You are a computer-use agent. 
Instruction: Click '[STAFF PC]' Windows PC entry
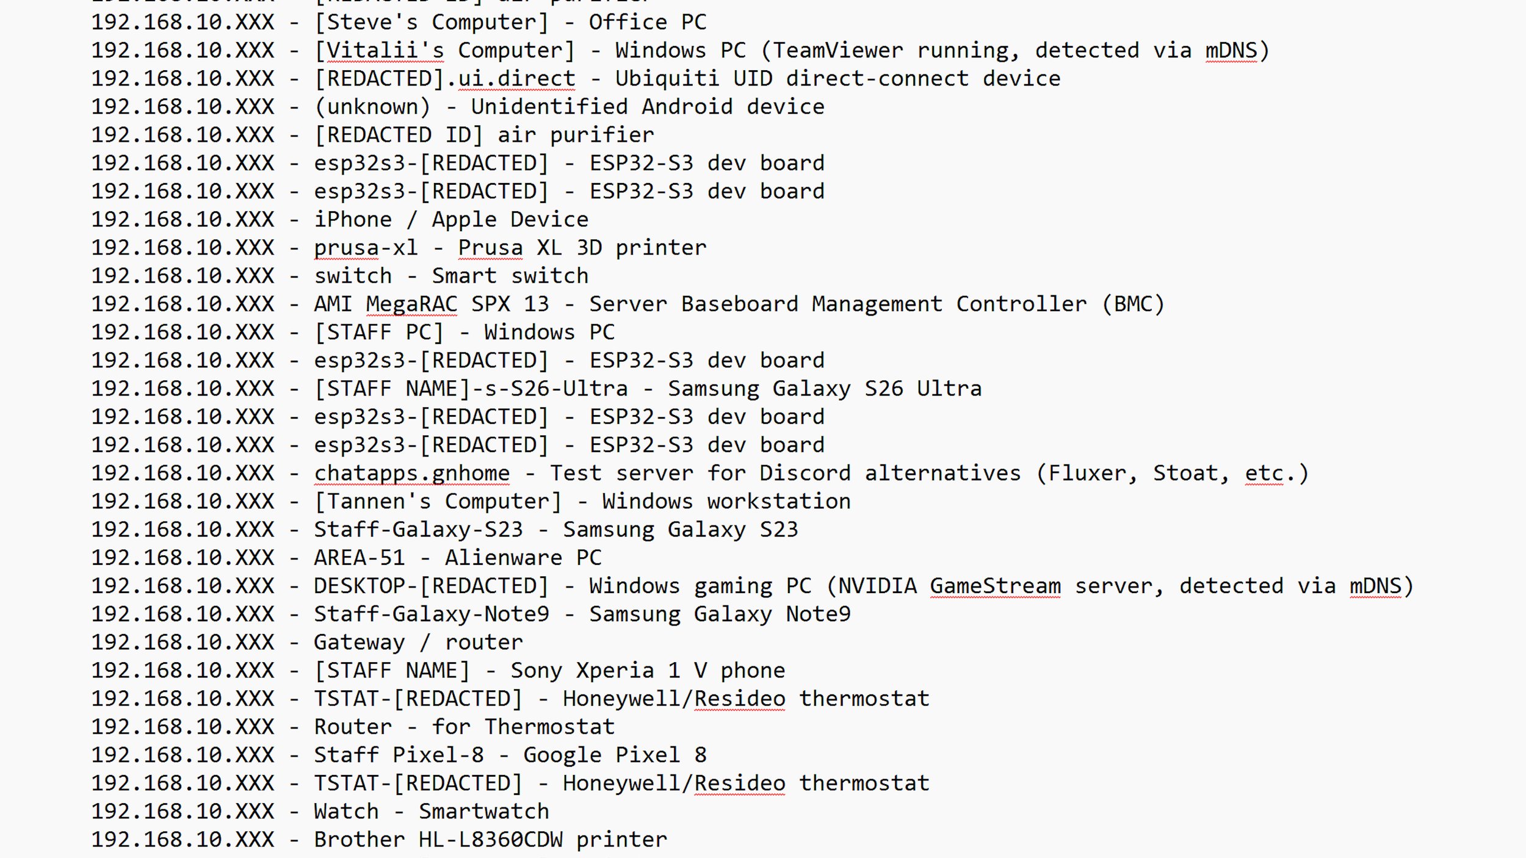pos(379,333)
